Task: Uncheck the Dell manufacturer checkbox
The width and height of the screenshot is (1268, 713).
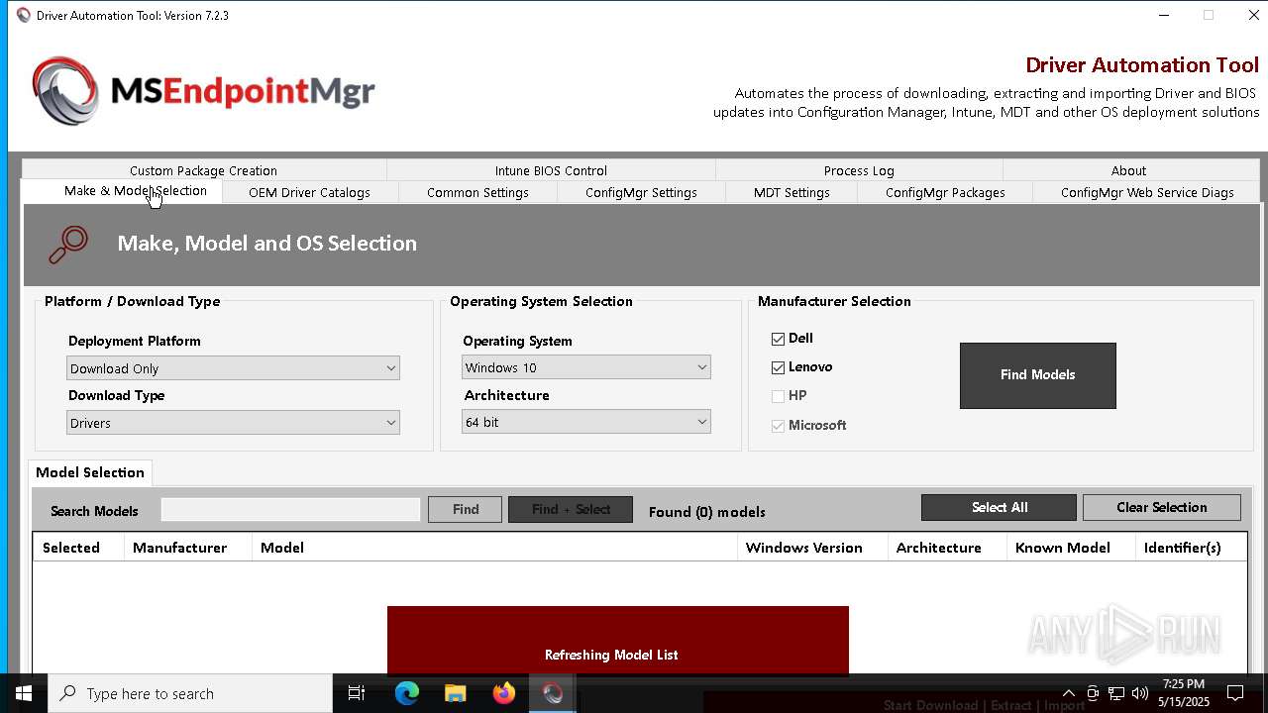Action: 778,339
